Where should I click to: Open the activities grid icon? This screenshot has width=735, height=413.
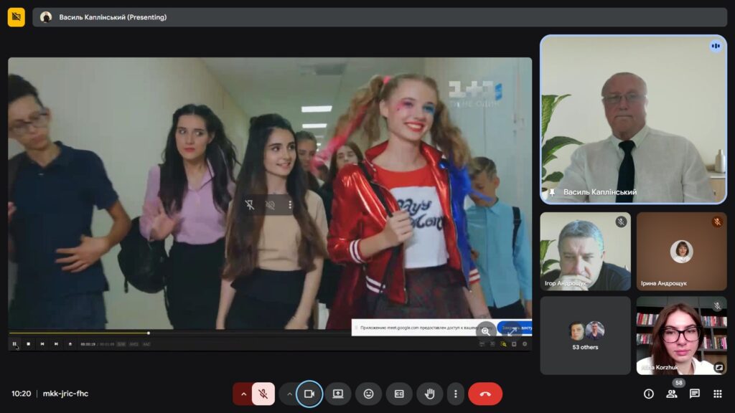click(718, 394)
